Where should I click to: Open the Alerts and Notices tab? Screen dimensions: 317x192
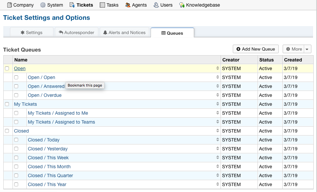[124, 32]
